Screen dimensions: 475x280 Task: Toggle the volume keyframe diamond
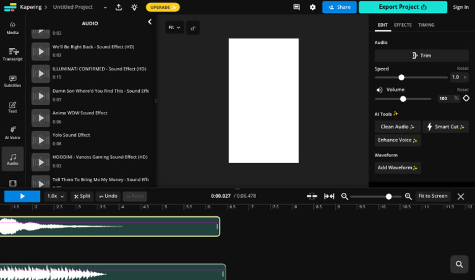click(x=466, y=98)
